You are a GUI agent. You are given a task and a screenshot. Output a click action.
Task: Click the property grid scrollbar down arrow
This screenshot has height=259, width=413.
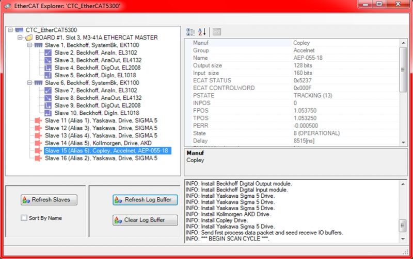click(403, 142)
